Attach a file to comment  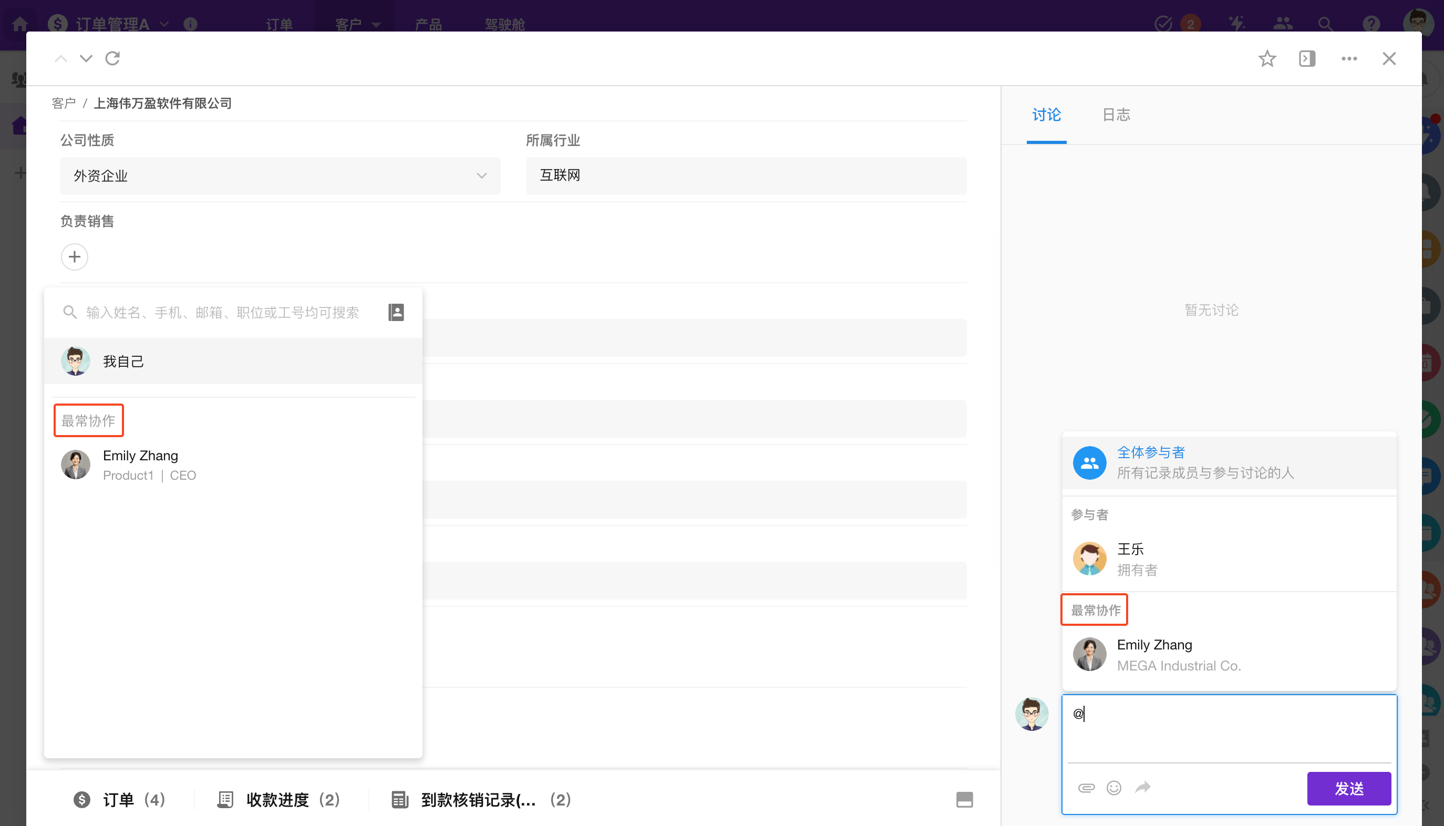(x=1086, y=788)
